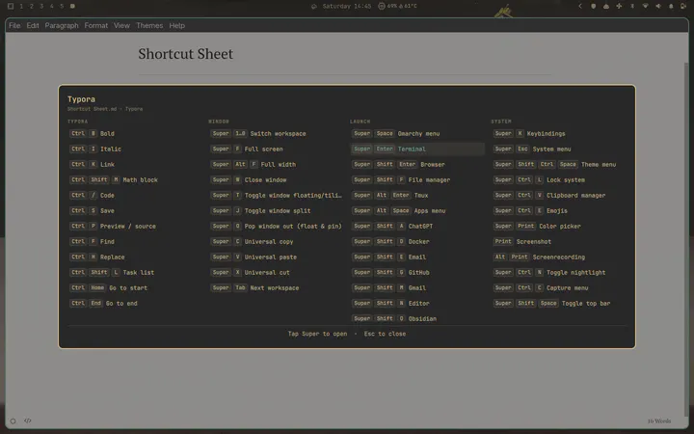Click the Toggle nightlight shortcut entry
Screen dimensions: 694x434
(549, 273)
